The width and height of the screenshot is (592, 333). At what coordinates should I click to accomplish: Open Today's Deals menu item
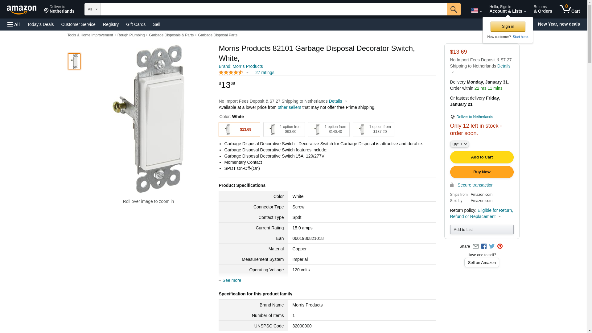(40, 24)
